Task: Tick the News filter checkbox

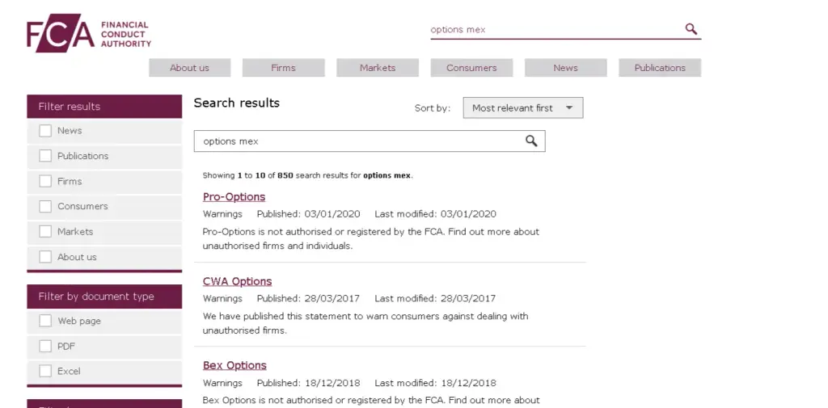Action: (45, 130)
